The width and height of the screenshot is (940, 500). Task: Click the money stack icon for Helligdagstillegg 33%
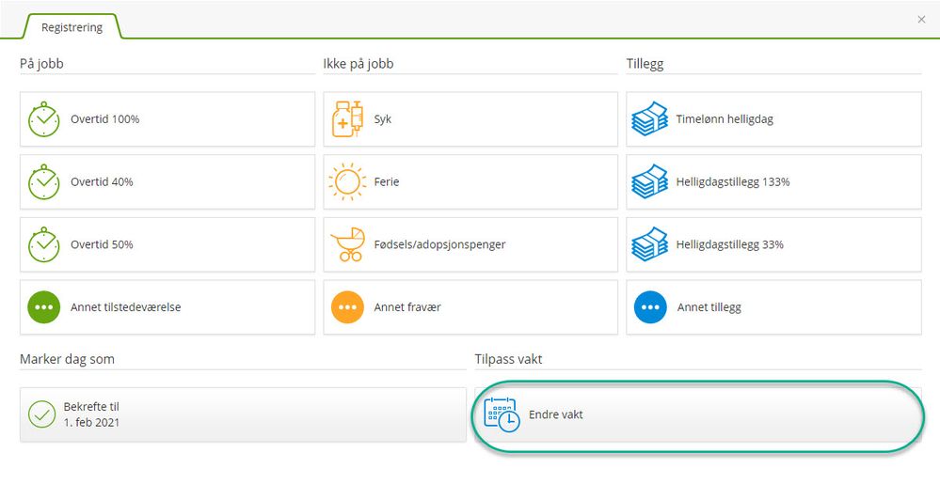coord(650,244)
